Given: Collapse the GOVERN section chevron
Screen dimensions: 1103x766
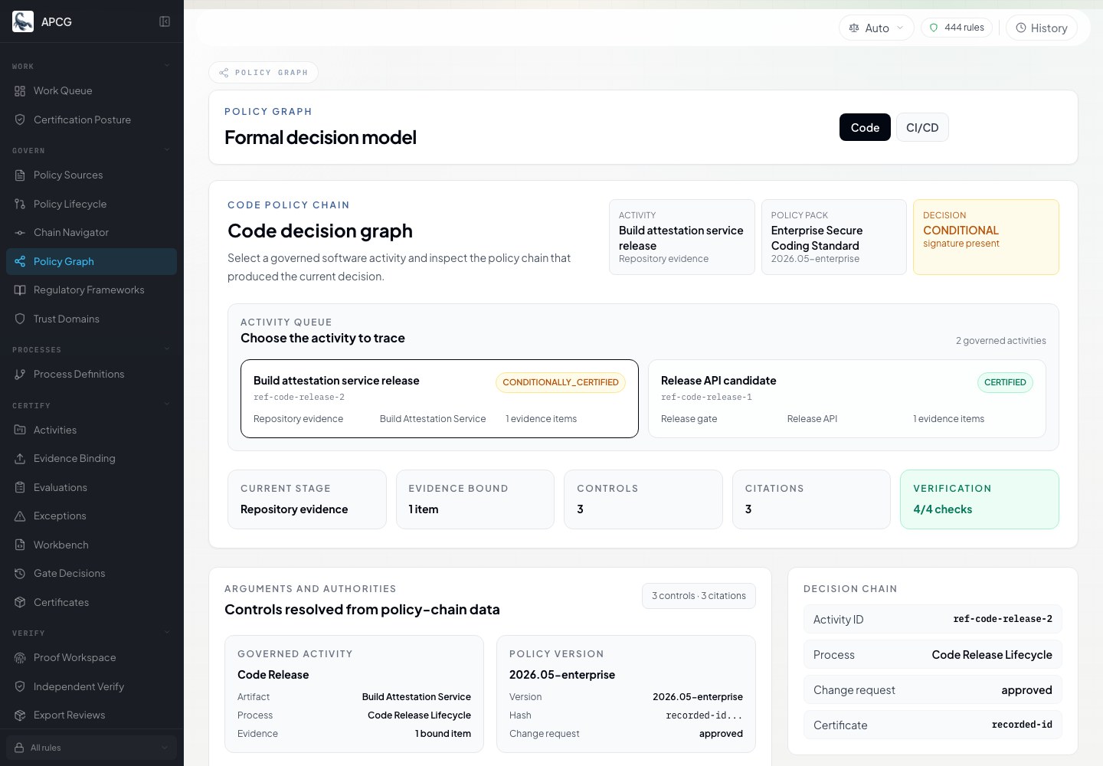Looking at the screenshot, I should (167, 150).
